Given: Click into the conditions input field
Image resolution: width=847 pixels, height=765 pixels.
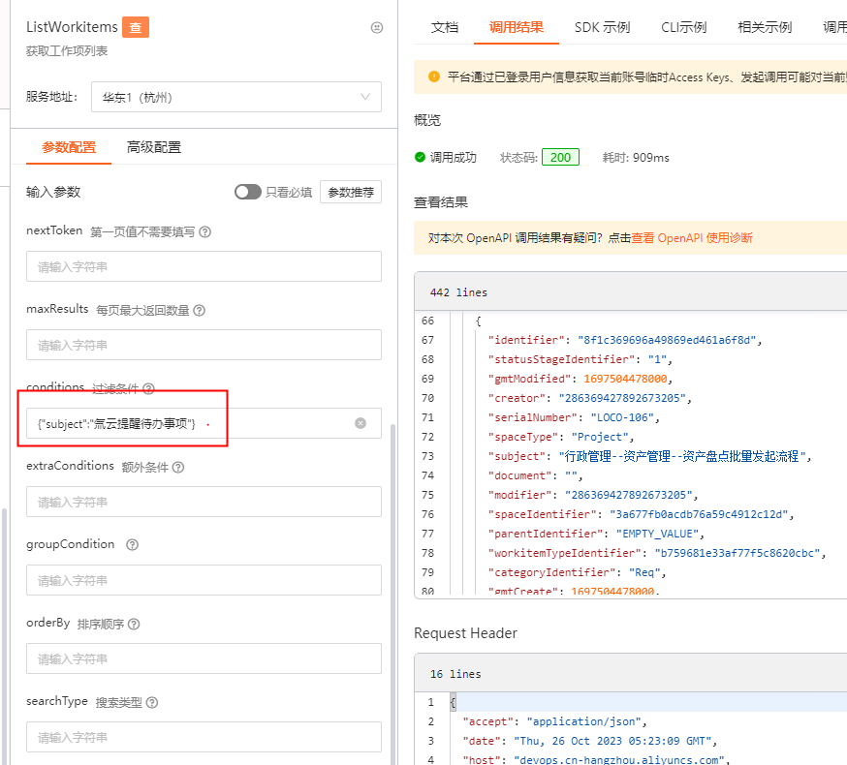Looking at the screenshot, I should [x=204, y=423].
